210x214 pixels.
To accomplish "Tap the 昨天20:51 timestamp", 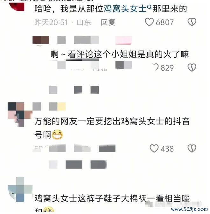I will click(51, 22).
